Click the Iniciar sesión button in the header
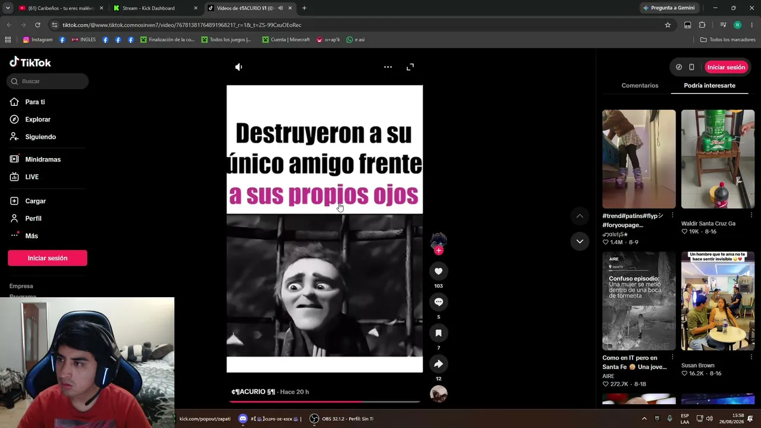Screen dimensions: 761x428 726,67
